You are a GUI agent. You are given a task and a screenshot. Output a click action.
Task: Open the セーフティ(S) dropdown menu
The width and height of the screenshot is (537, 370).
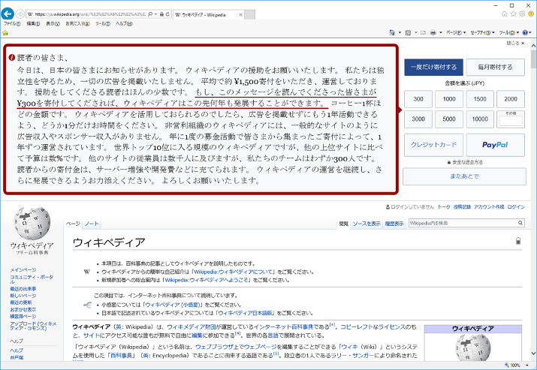482,32
